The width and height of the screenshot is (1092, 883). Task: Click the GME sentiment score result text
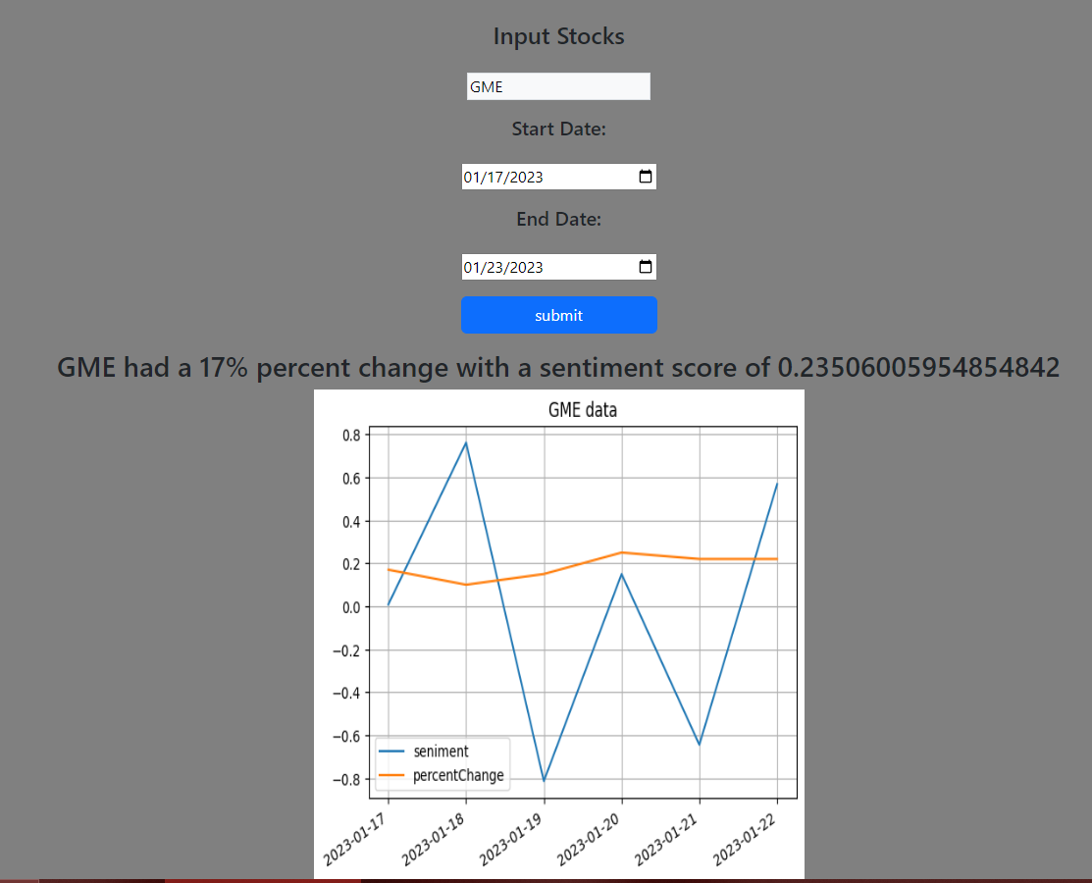coord(558,367)
